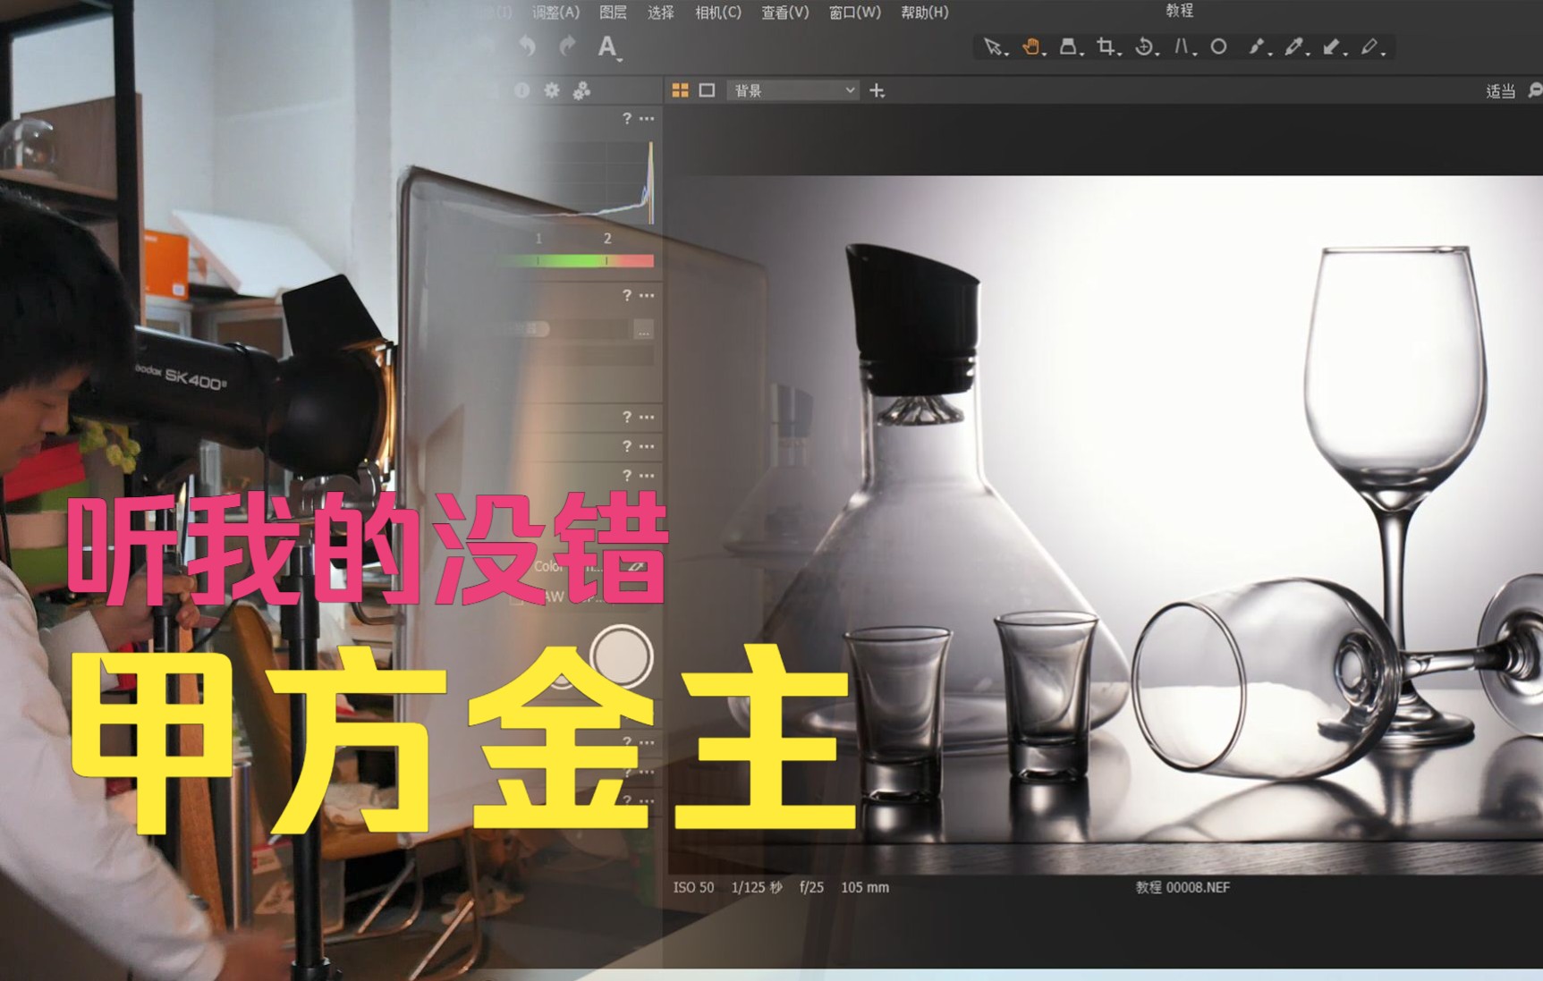The height and width of the screenshot is (981, 1543).
Task: Select the Crop tool
Action: tap(1106, 47)
